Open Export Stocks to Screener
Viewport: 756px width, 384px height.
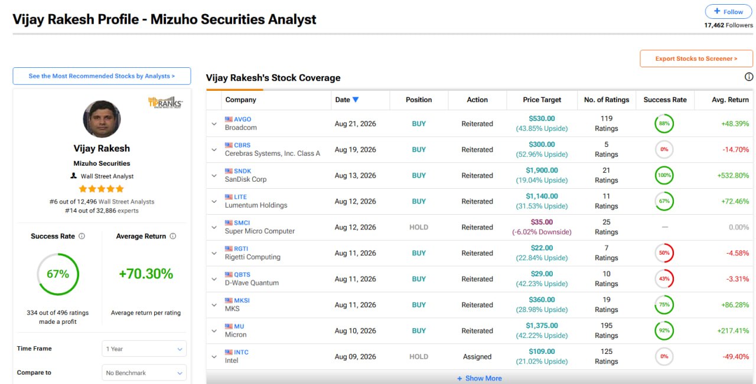click(696, 58)
